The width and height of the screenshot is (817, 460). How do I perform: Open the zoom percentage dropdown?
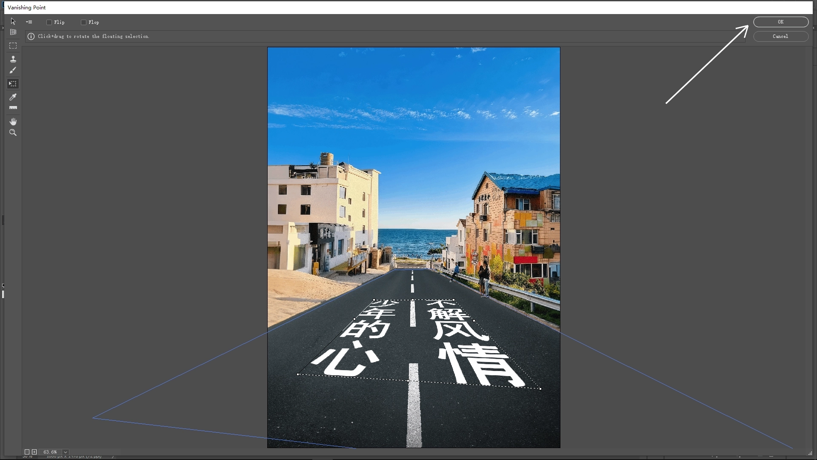pyautogui.click(x=65, y=452)
